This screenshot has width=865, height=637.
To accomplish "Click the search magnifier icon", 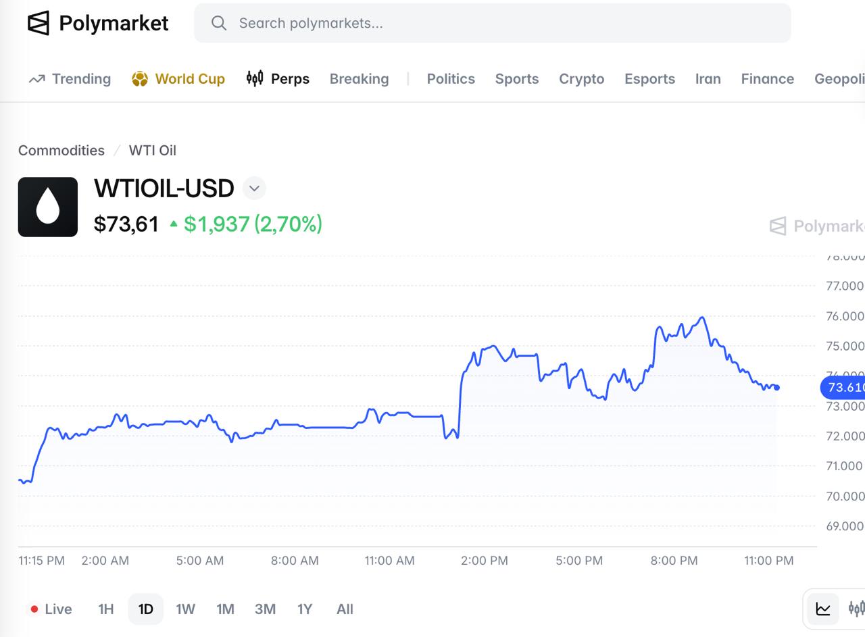I will (218, 23).
